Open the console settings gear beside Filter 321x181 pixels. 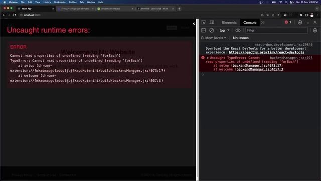coord(315,30)
